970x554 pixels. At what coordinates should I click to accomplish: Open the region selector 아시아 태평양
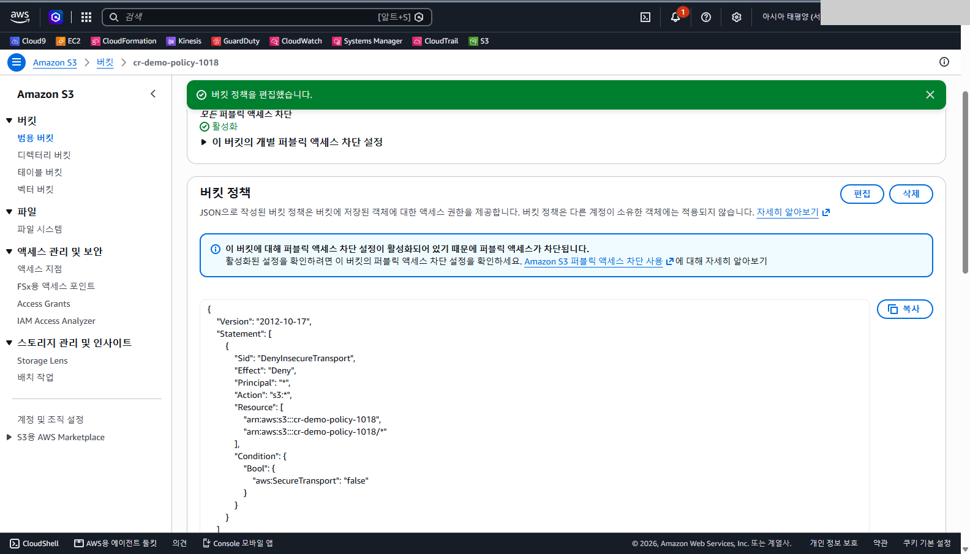[x=791, y=17]
